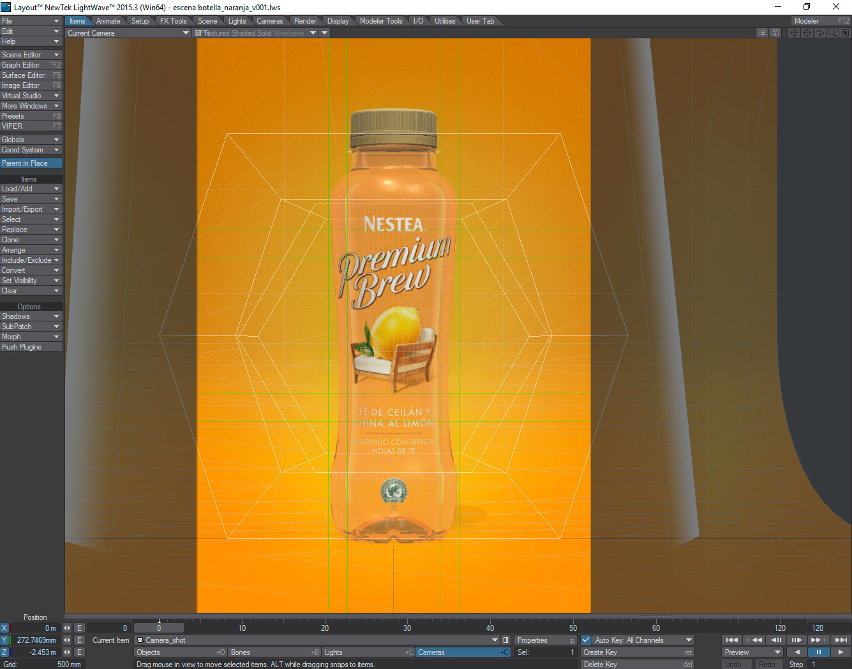Open the Graph Editor
This screenshot has width=852, height=669.
(31, 65)
